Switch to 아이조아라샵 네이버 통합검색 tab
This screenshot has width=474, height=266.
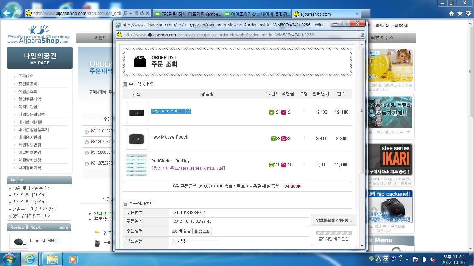tap(257, 14)
